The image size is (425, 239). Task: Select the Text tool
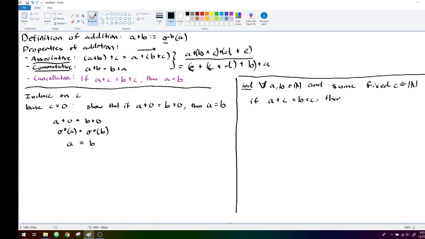(83, 16)
